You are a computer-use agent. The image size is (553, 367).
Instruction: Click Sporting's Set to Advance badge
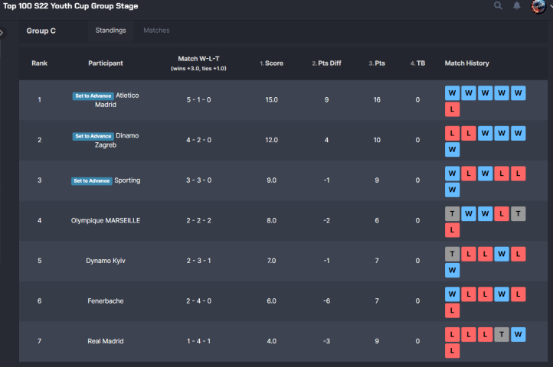[92, 180]
